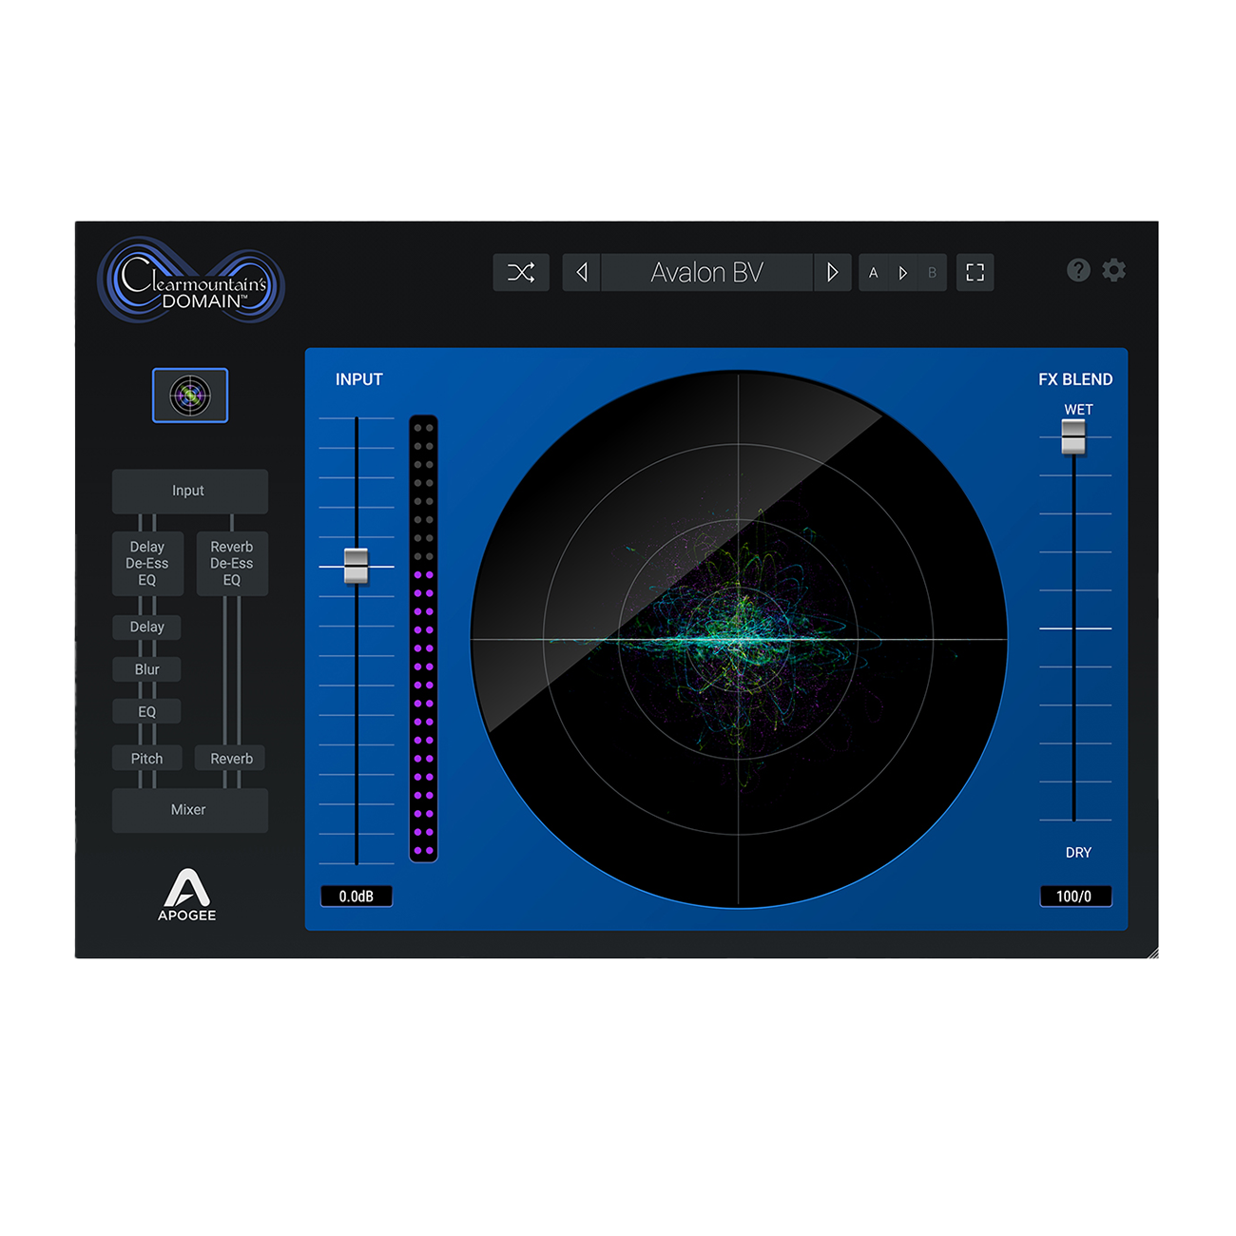Select the Reverb De-Ess EQ block
The height and width of the screenshot is (1236, 1236).
[232, 563]
